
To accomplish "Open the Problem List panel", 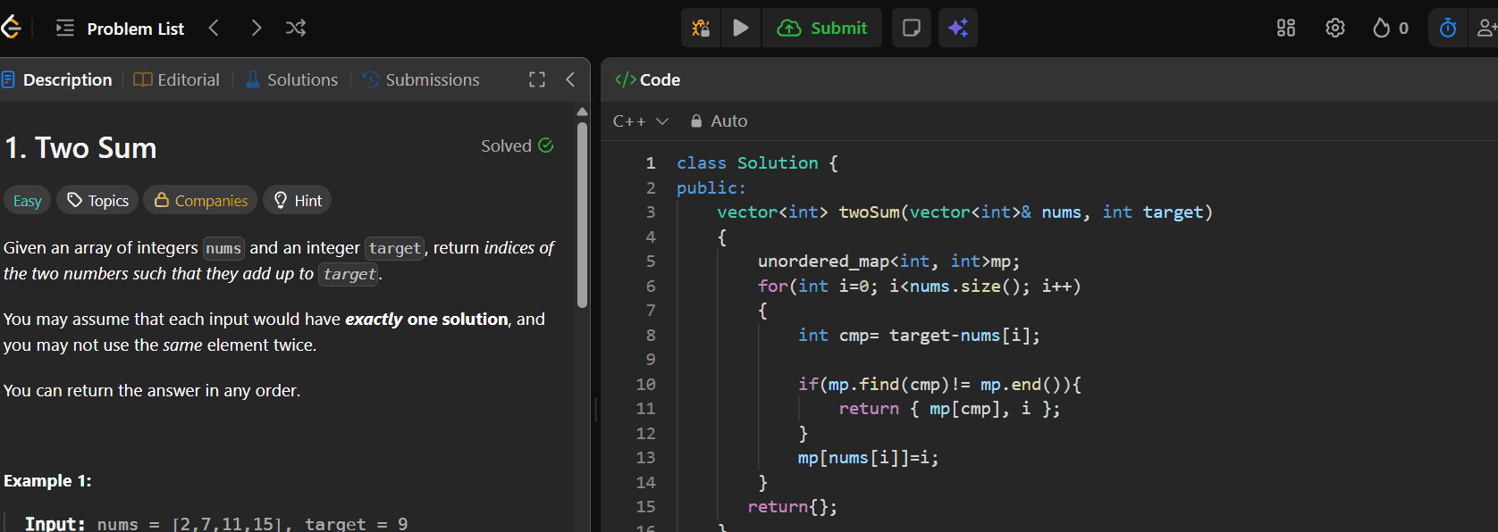I will point(120,28).
